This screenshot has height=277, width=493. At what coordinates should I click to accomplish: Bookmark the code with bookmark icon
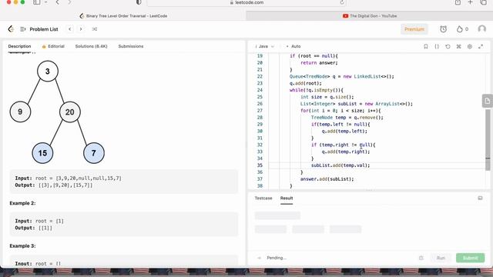point(426,46)
